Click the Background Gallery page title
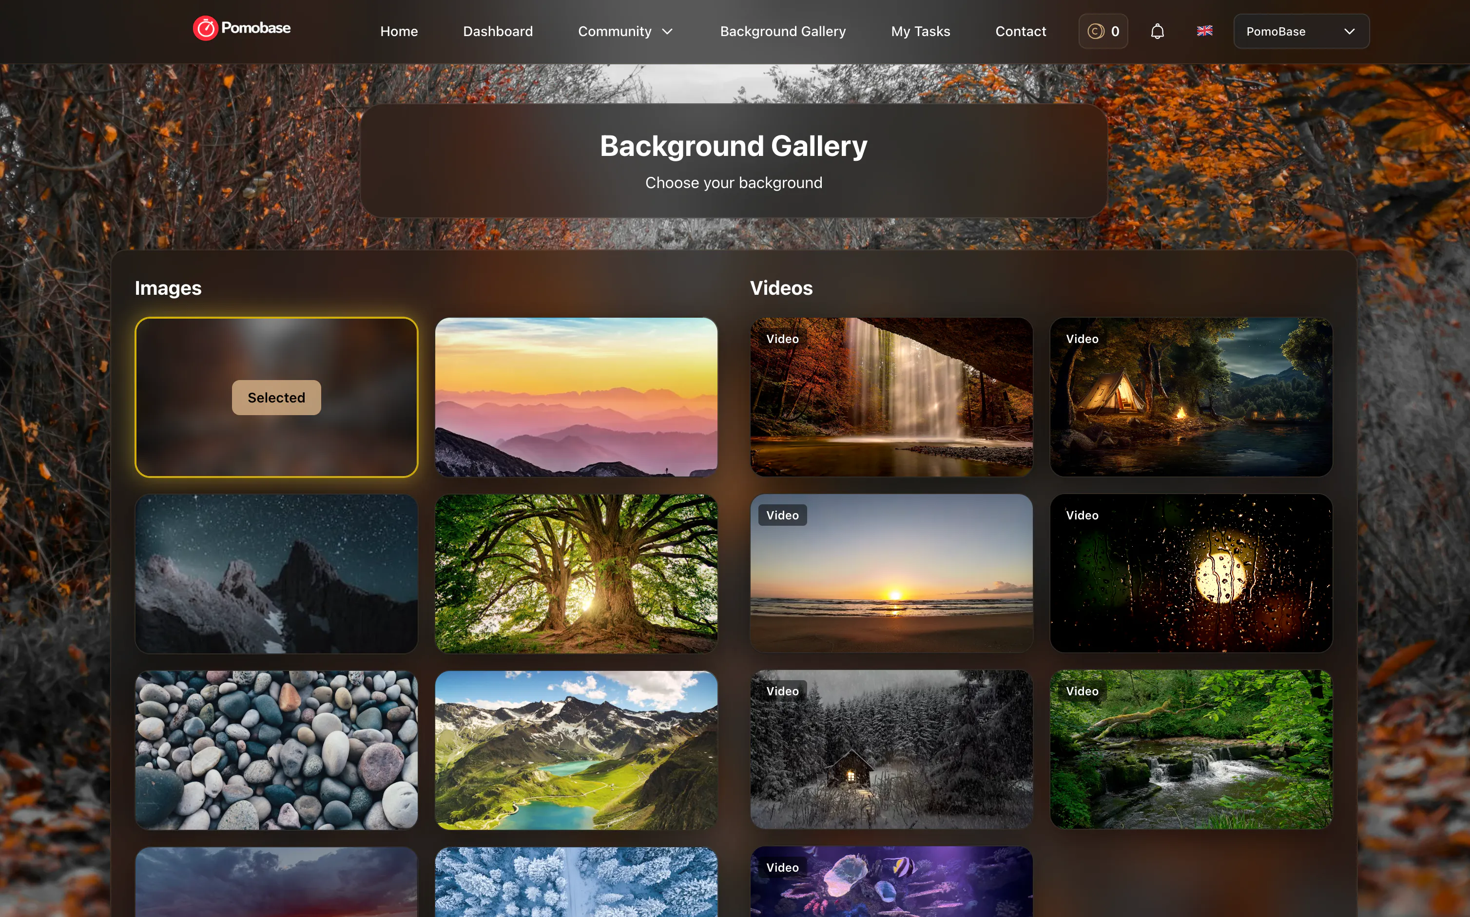 [734, 146]
